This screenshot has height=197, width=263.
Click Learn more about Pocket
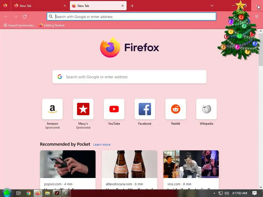tap(102, 145)
